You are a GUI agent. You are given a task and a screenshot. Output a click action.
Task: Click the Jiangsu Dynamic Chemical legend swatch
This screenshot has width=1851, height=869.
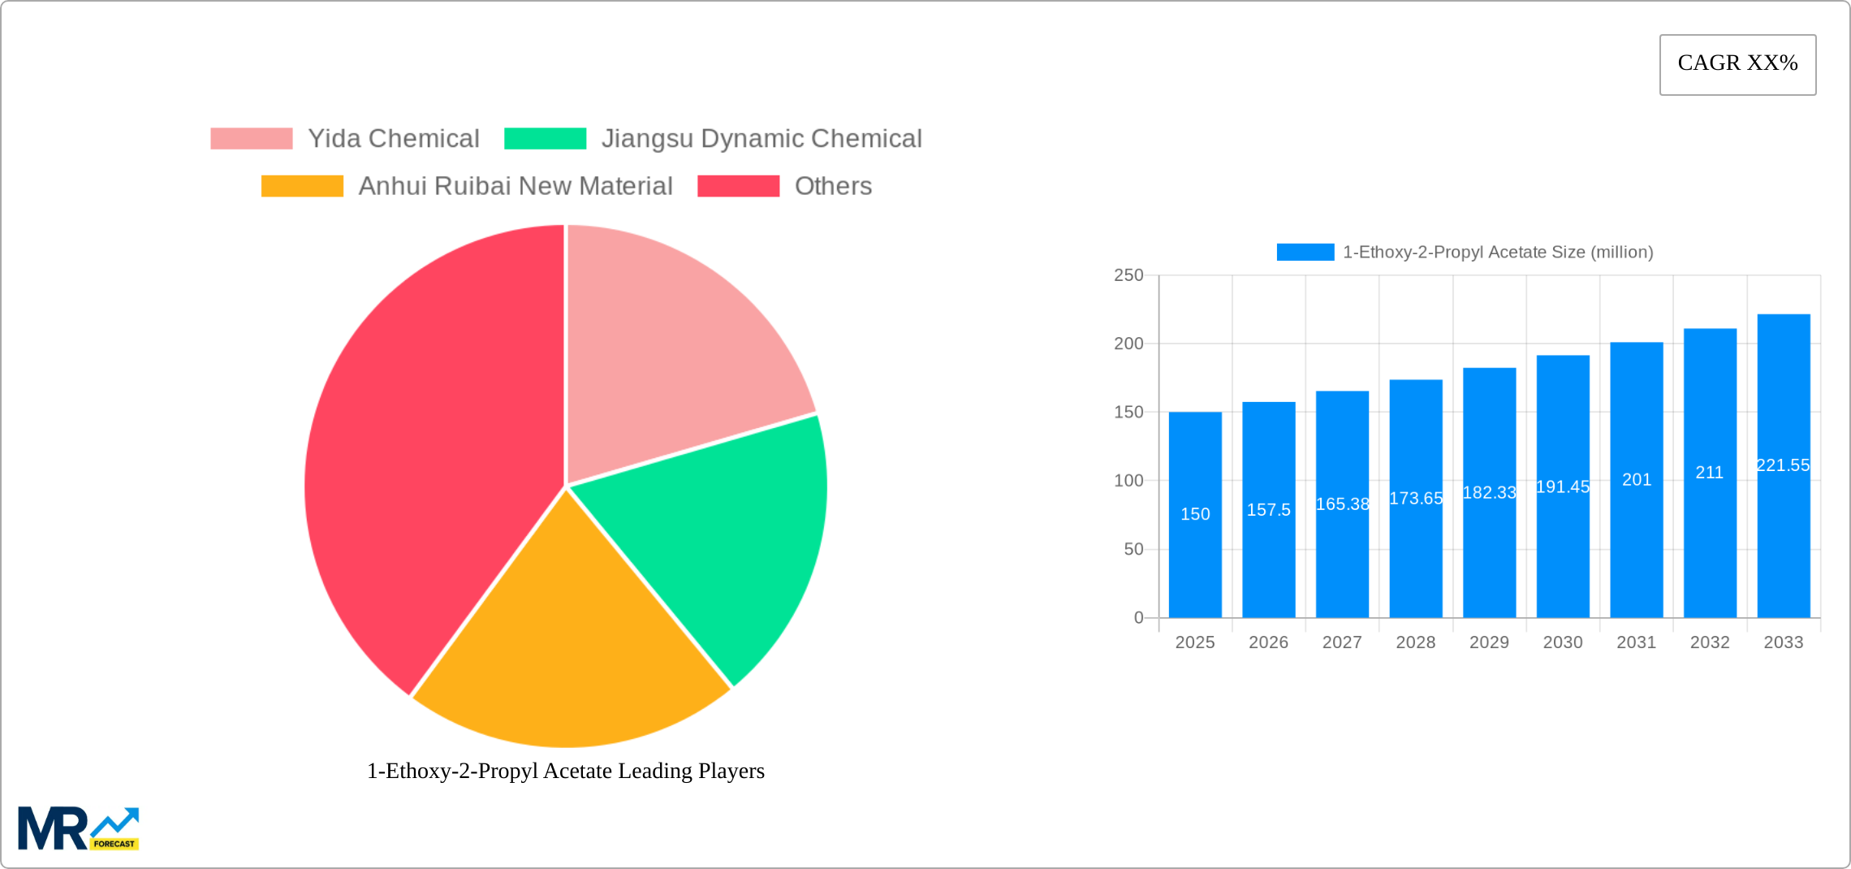[544, 138]
